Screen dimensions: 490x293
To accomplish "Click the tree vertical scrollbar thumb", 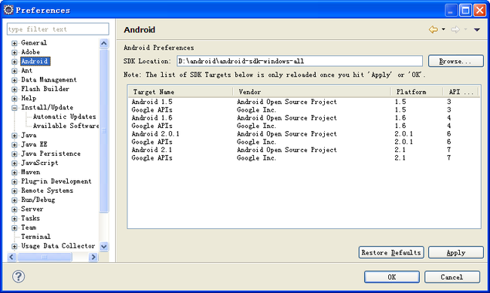I will (104, 130).
